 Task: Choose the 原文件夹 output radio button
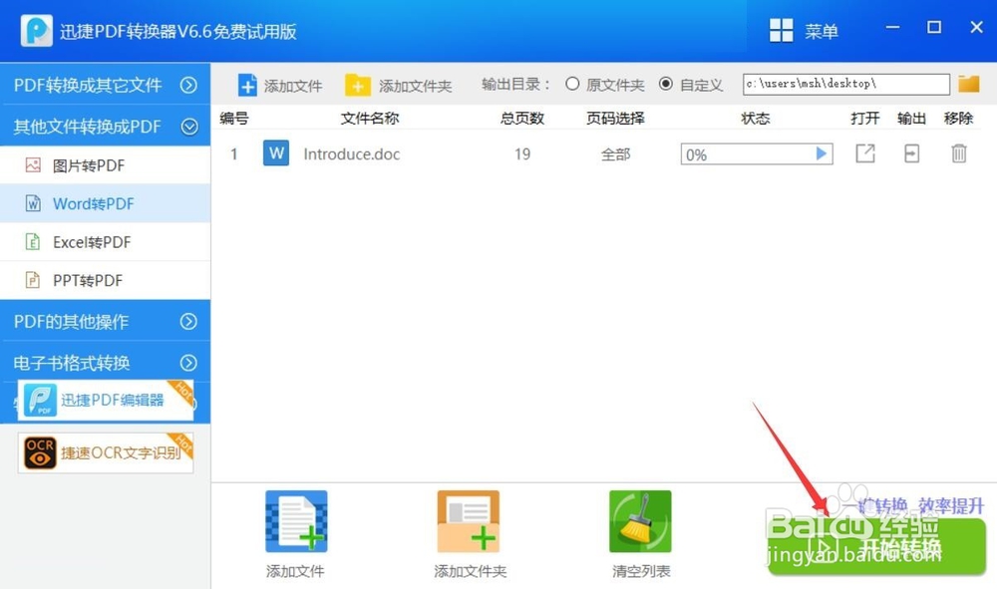click(572, 84)
